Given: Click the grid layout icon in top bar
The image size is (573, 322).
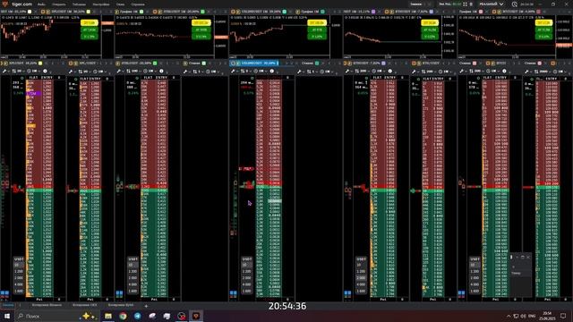Looking at the screenshot, I should click(x=465, y=4).
